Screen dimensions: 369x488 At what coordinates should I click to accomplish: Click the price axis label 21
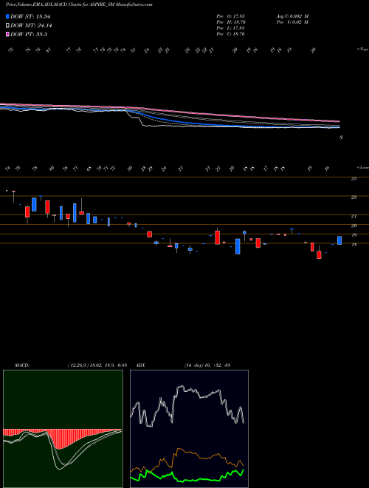354,217
